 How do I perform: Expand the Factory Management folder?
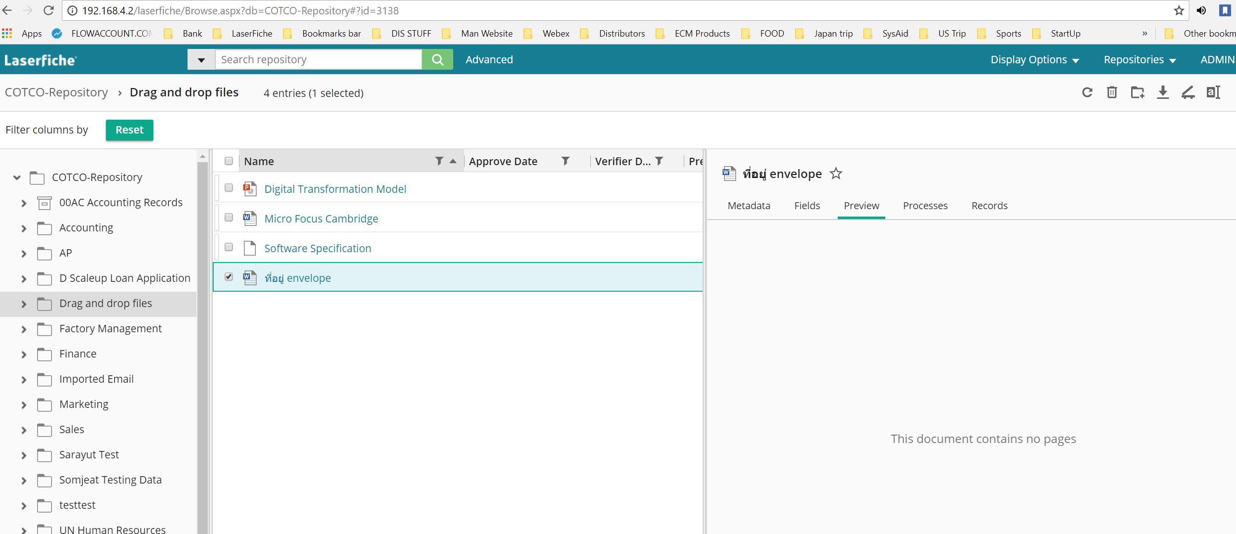coord(24,329)
